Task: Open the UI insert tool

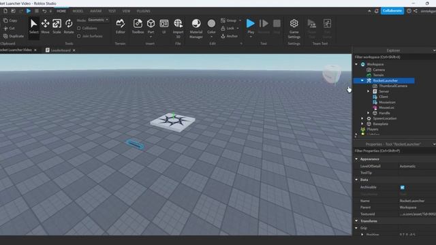Action: pos(163,26)
